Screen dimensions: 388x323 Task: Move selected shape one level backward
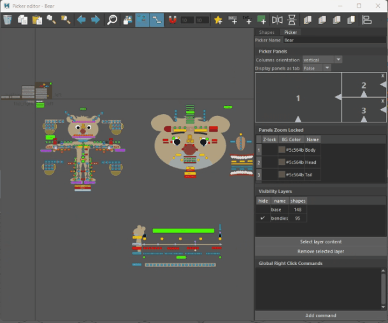pyautogui.click(x=322, y=20)
